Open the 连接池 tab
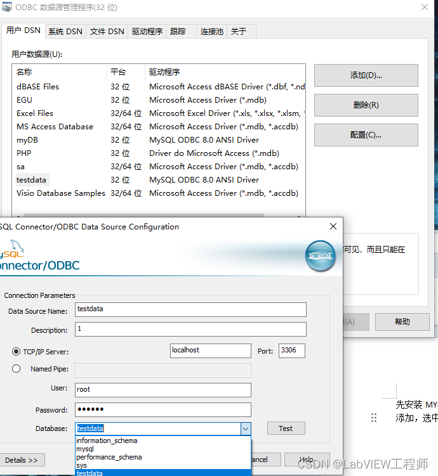The image size is (438, 476). (x=212, y=32)
